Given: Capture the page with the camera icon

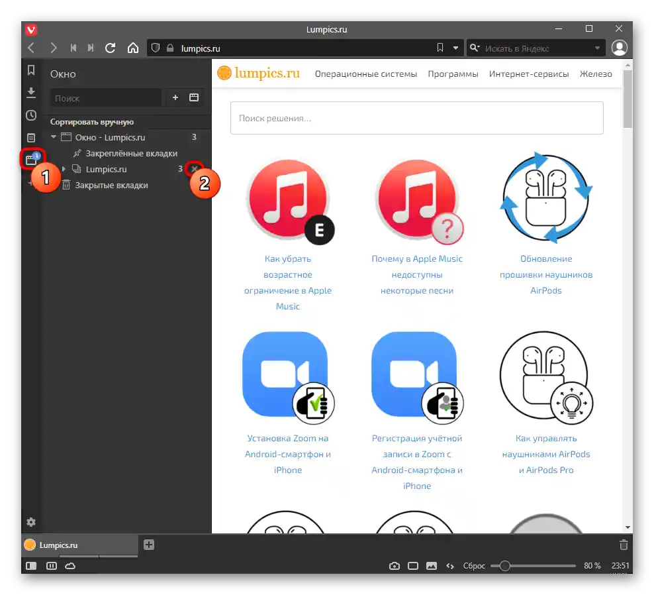Looking at the screenshot, I should [394, 566].
